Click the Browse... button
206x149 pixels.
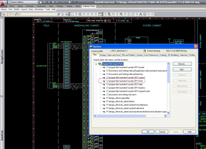pyautogui.click(x=182, y=64)
